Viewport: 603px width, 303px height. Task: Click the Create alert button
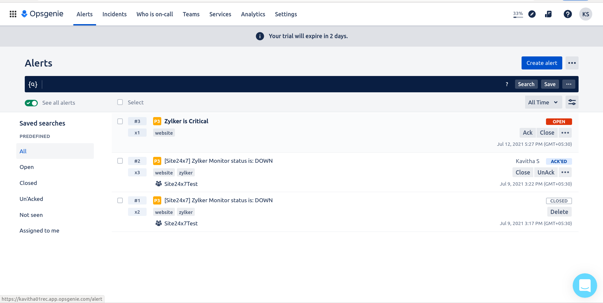pos(541,63)
